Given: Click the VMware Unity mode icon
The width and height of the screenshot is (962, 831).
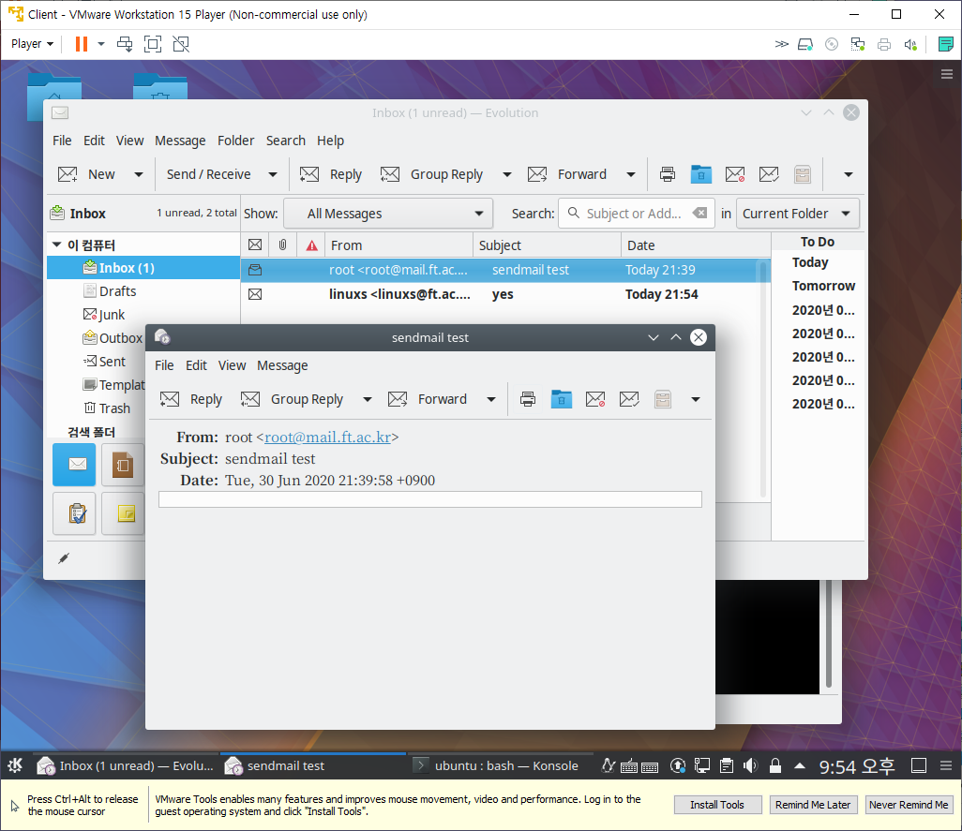Looking at the screenshot, I should (181, 44).
